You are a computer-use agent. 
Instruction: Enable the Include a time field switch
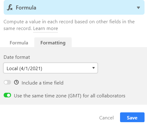[x=7, y=82]
